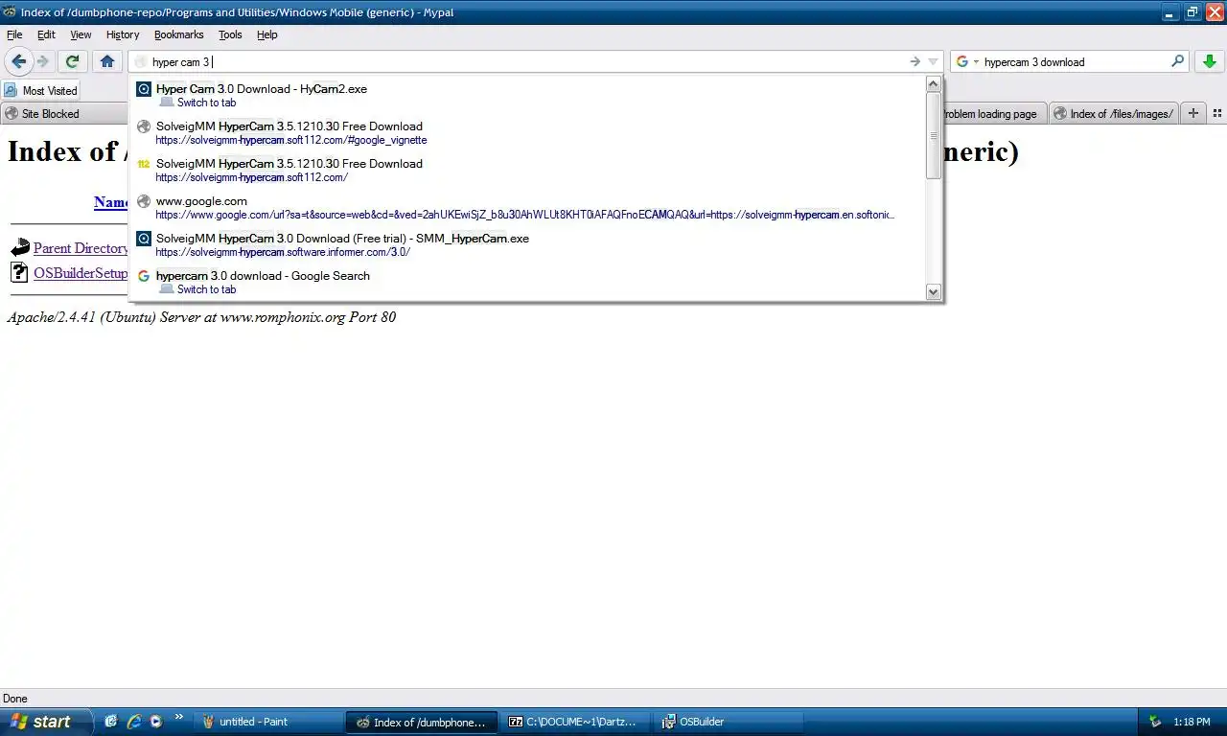The width and height of the screenshot is (1227, 736).
Task: Open a new tab with the plus button
Action: click(1193, 113)
